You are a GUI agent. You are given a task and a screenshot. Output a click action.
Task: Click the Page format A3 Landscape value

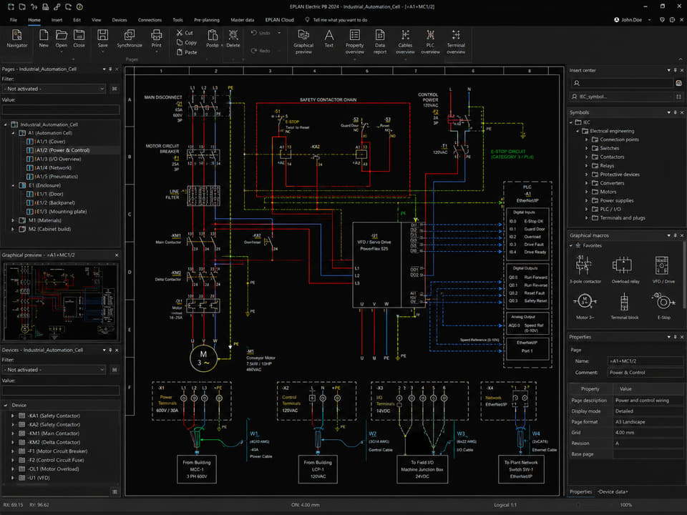(648, 422)
